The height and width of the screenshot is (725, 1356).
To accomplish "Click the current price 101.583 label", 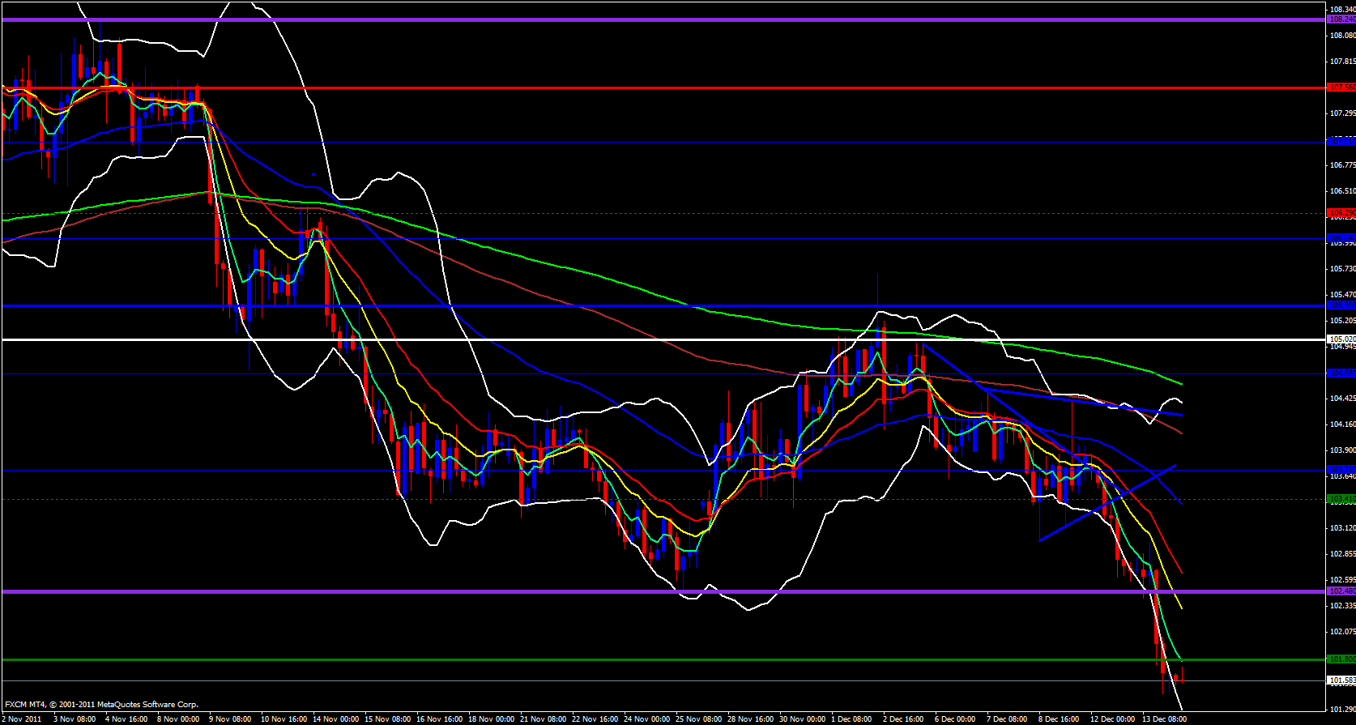I will (1341, 681).
